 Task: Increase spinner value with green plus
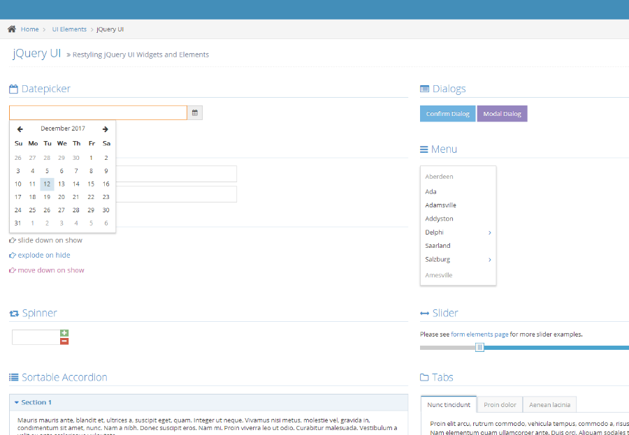coord(64,333)
